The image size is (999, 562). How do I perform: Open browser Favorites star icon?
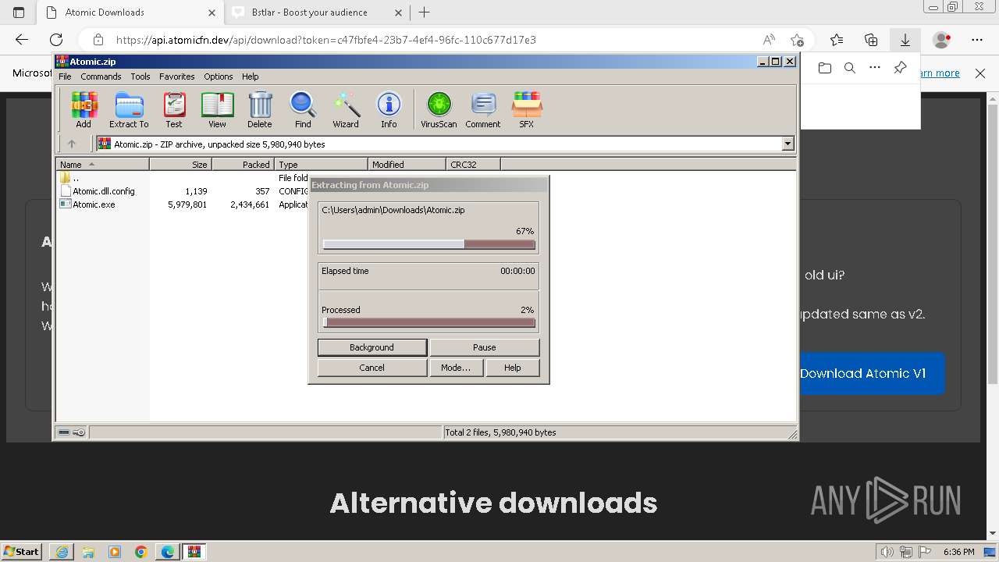pos(837,40)
